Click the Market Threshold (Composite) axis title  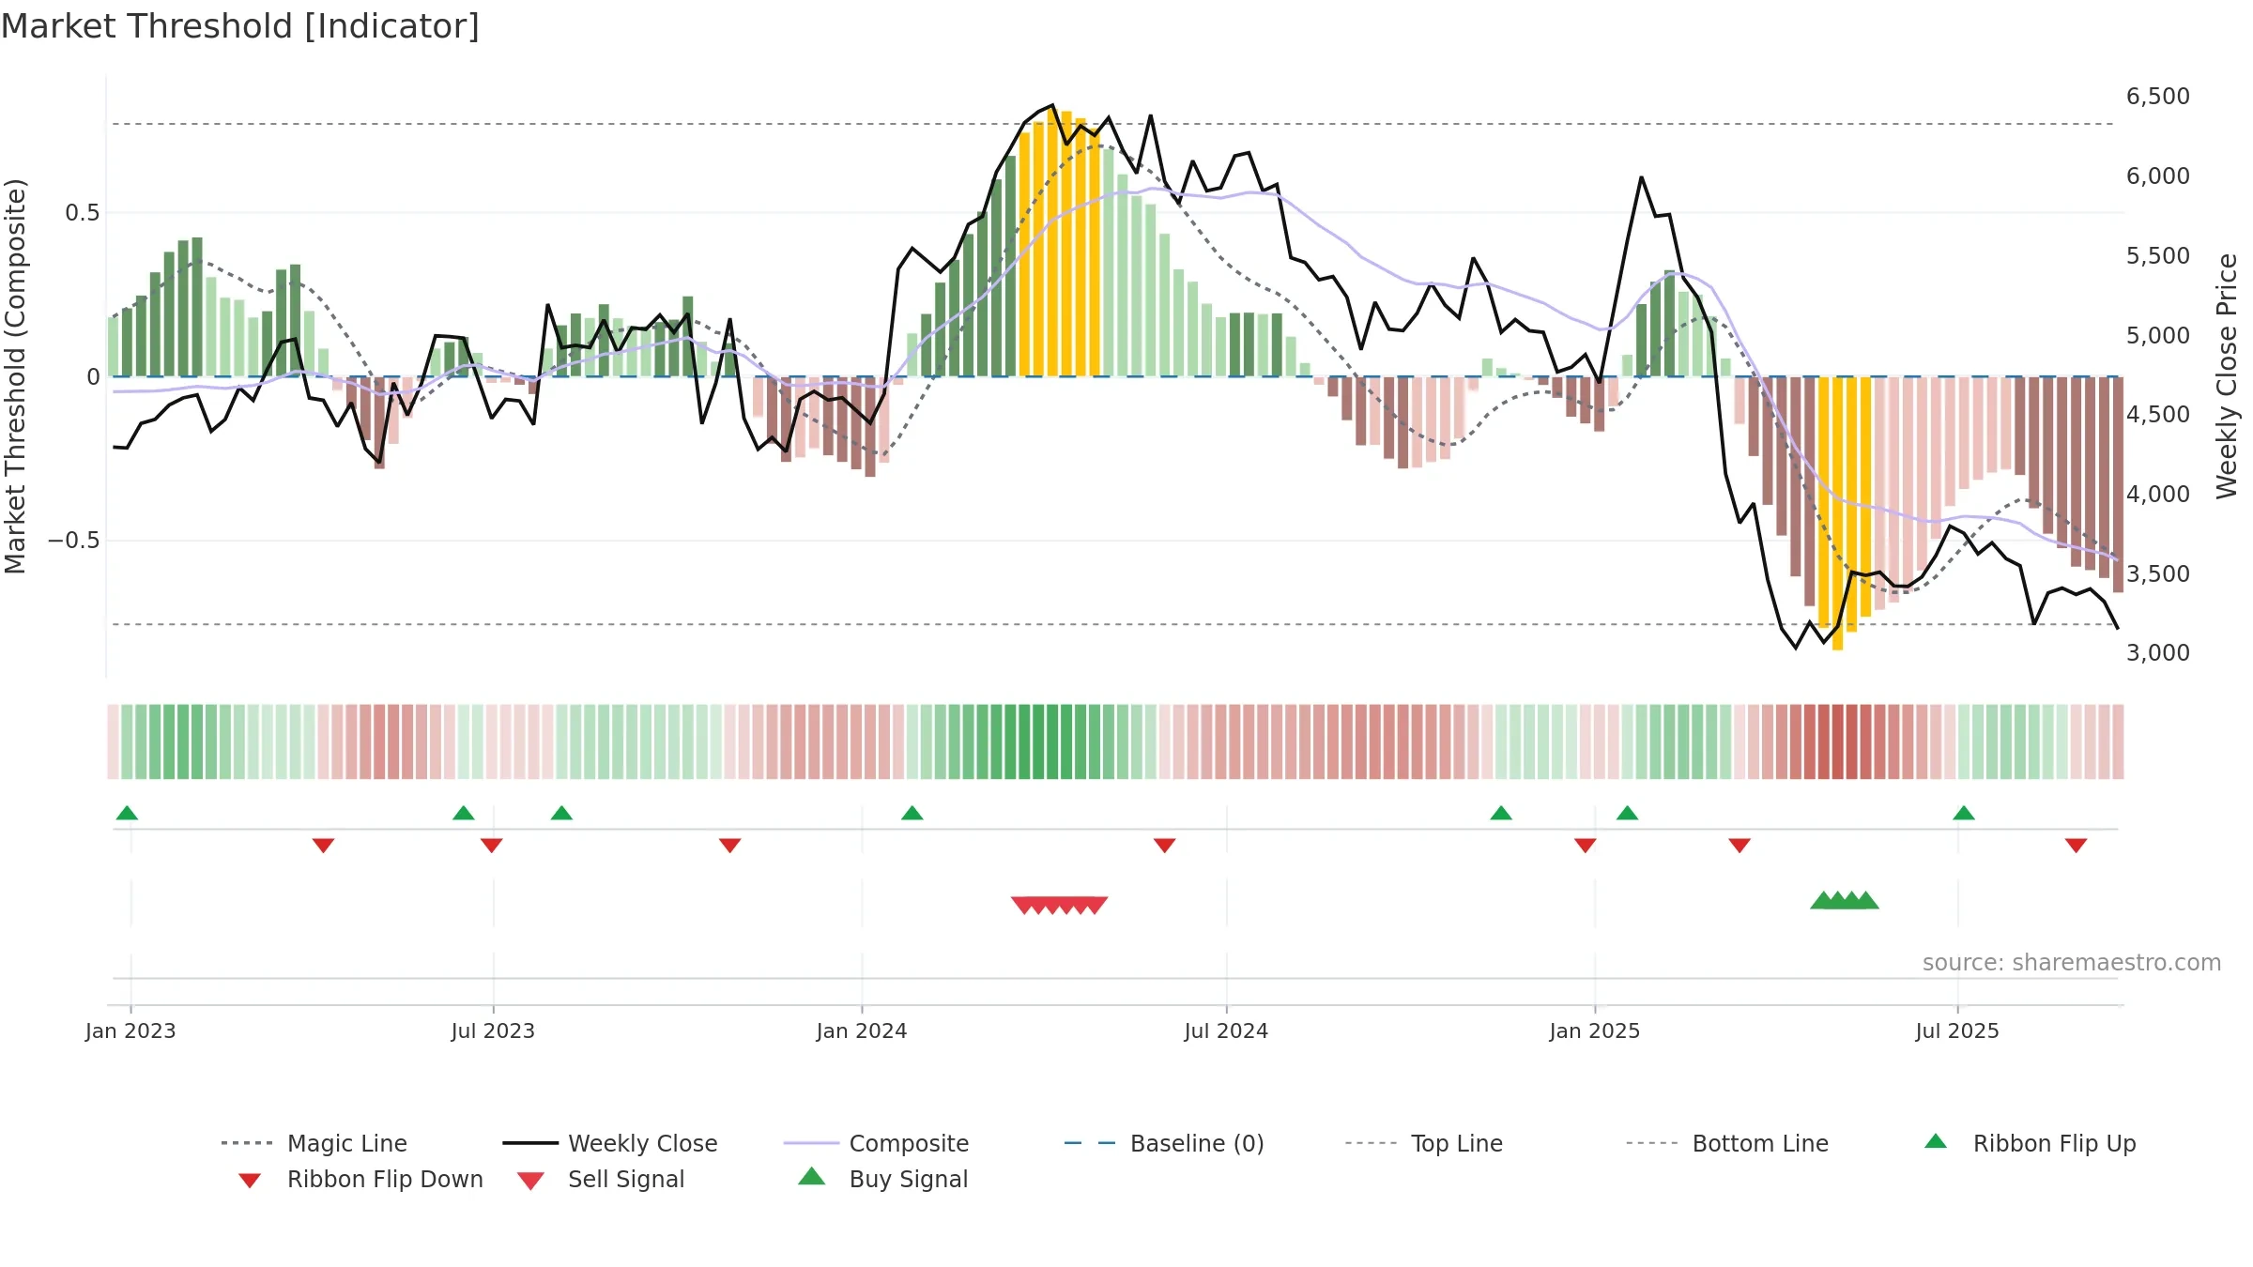coord(15,376)
